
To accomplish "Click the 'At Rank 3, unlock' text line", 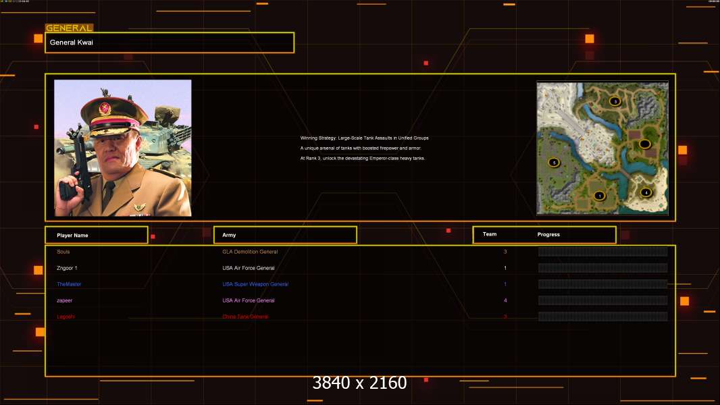I will (x=362, y=158).
